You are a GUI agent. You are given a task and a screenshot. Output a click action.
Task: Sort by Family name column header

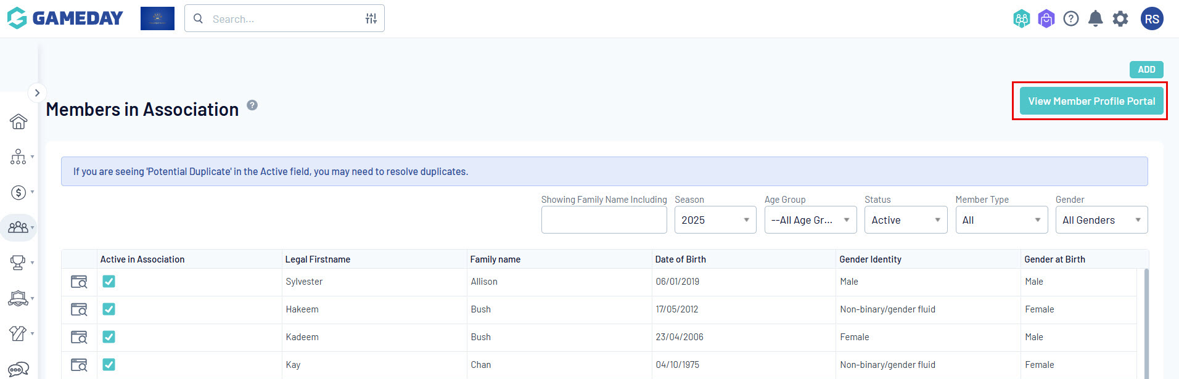pyautogui.click(x=495, y=259)
